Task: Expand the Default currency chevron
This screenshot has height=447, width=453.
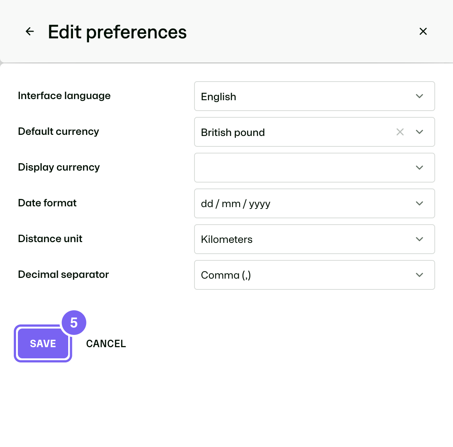Action: [x=419, y=132]
